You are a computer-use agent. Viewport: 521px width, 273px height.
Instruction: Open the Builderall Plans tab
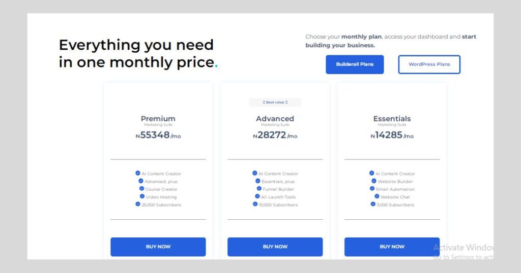(x=355, y=64)
